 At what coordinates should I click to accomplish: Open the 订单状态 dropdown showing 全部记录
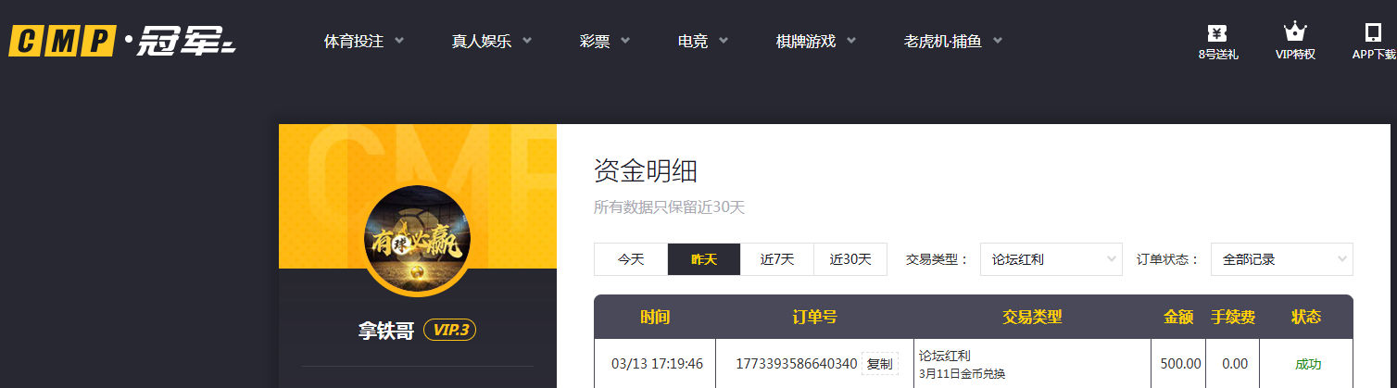tap(1282, 259)
